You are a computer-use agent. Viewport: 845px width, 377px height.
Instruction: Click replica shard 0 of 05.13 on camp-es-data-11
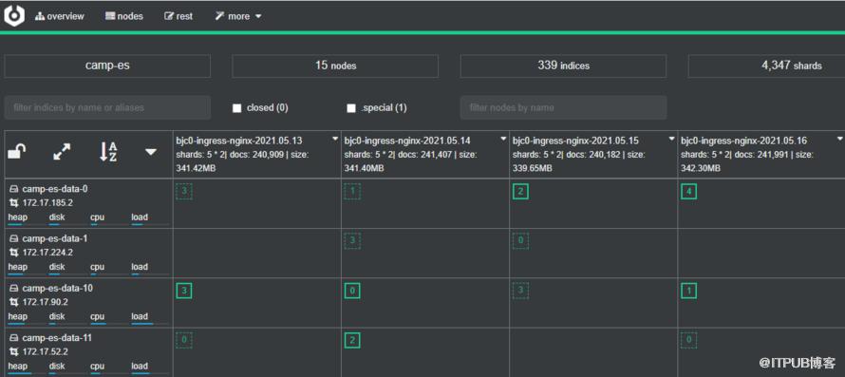[x=184, y=340]
